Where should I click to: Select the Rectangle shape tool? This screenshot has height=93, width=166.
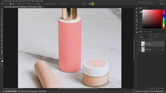pos(2,49)
